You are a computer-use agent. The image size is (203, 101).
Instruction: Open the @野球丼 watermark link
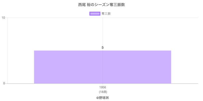[x=103, y=97]
